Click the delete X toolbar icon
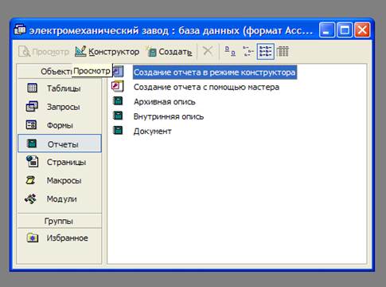The height and width of the screenshot is (287, 386). 208,51
